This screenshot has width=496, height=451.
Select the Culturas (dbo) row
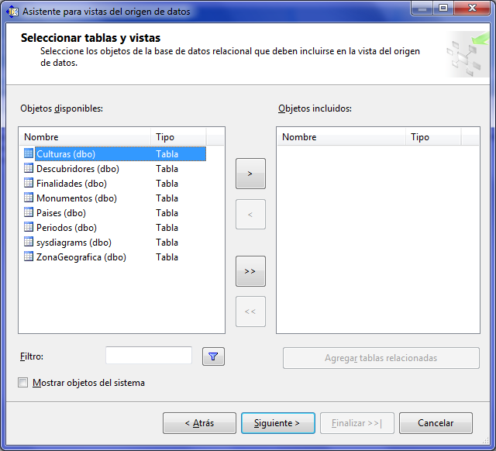click(x=115, y=153)
